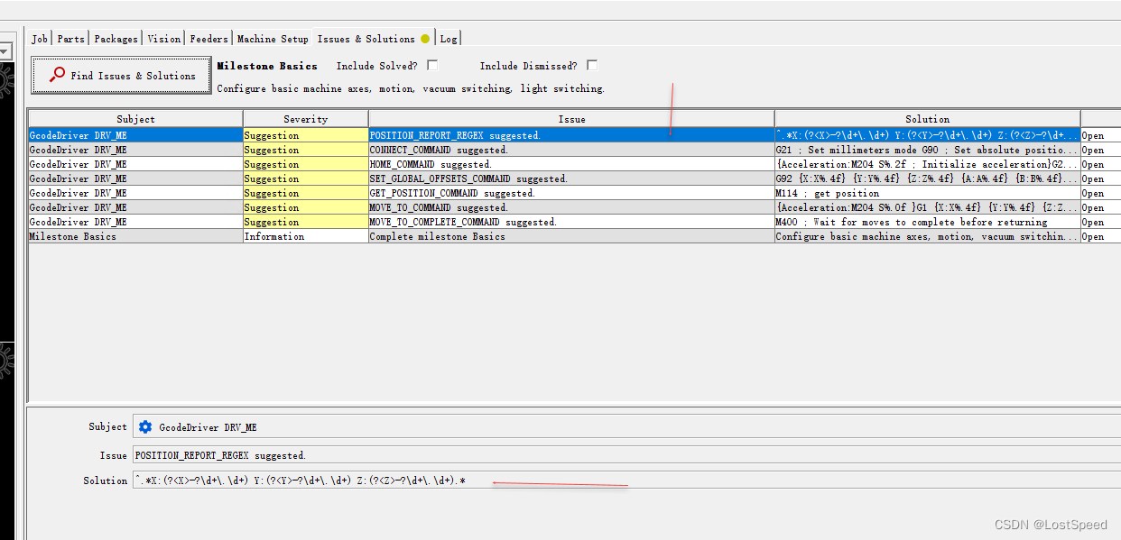Switch to the Log tab
This screenshot has width=1121, height=540.
[449, 39]
